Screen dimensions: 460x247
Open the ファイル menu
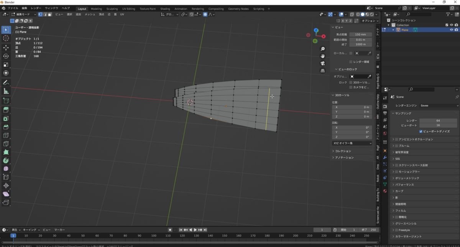click(x=13, y=8)
